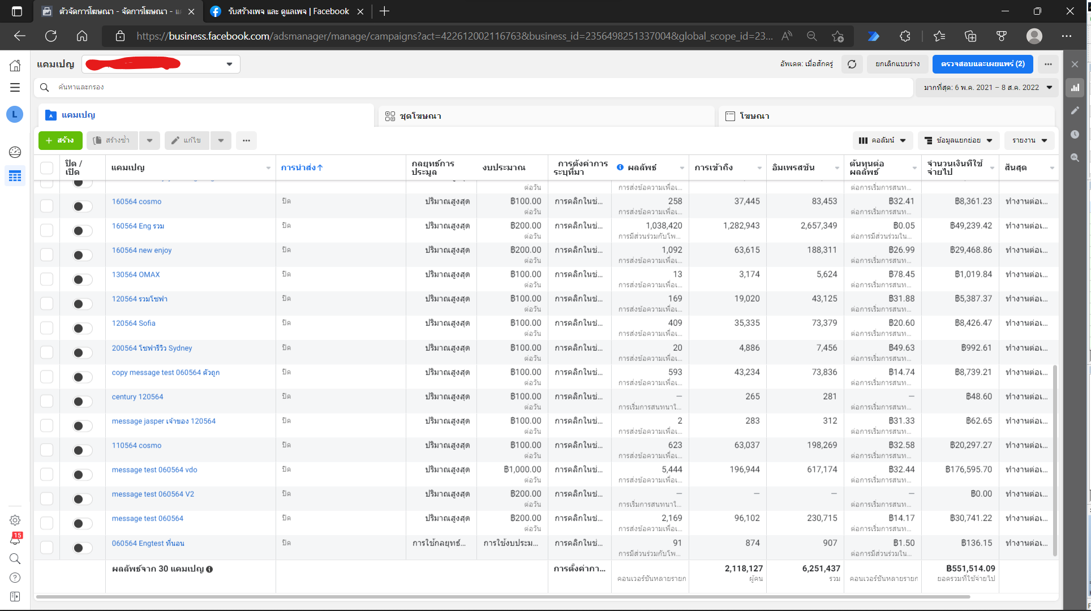Toggle the century 120564 campaign switch
The width and height of the screenshot is (1091, 611).
(82, 402)
